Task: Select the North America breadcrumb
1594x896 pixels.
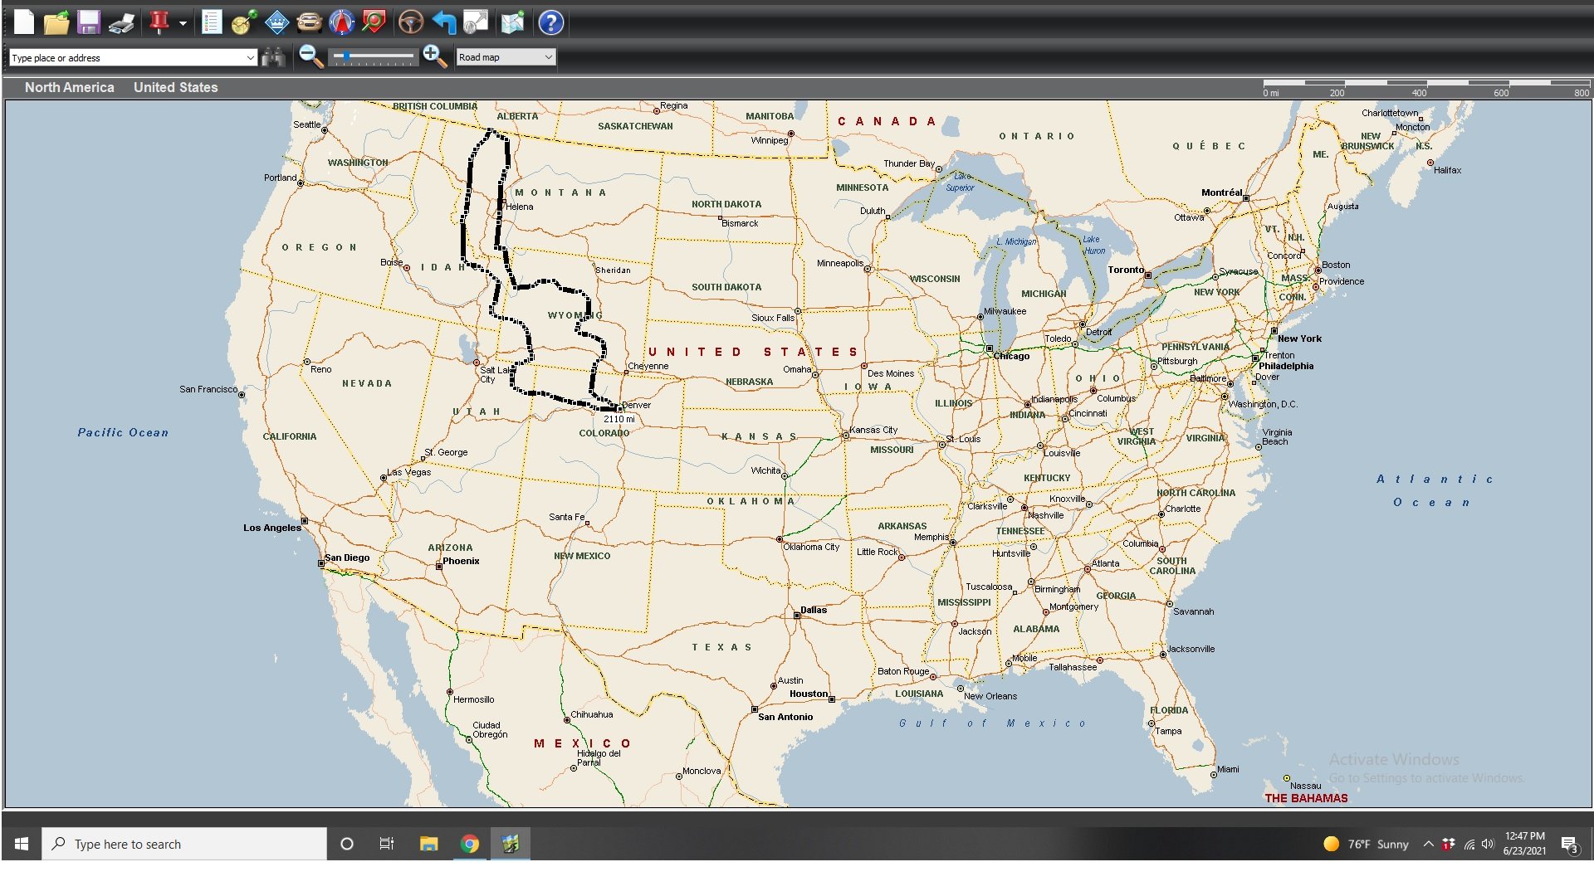Action: [69, 87]
